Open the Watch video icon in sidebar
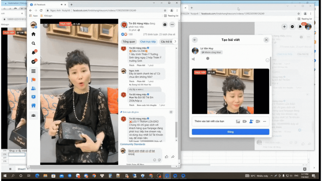Viewport: 322px width, 181px height. pos(33,97)
